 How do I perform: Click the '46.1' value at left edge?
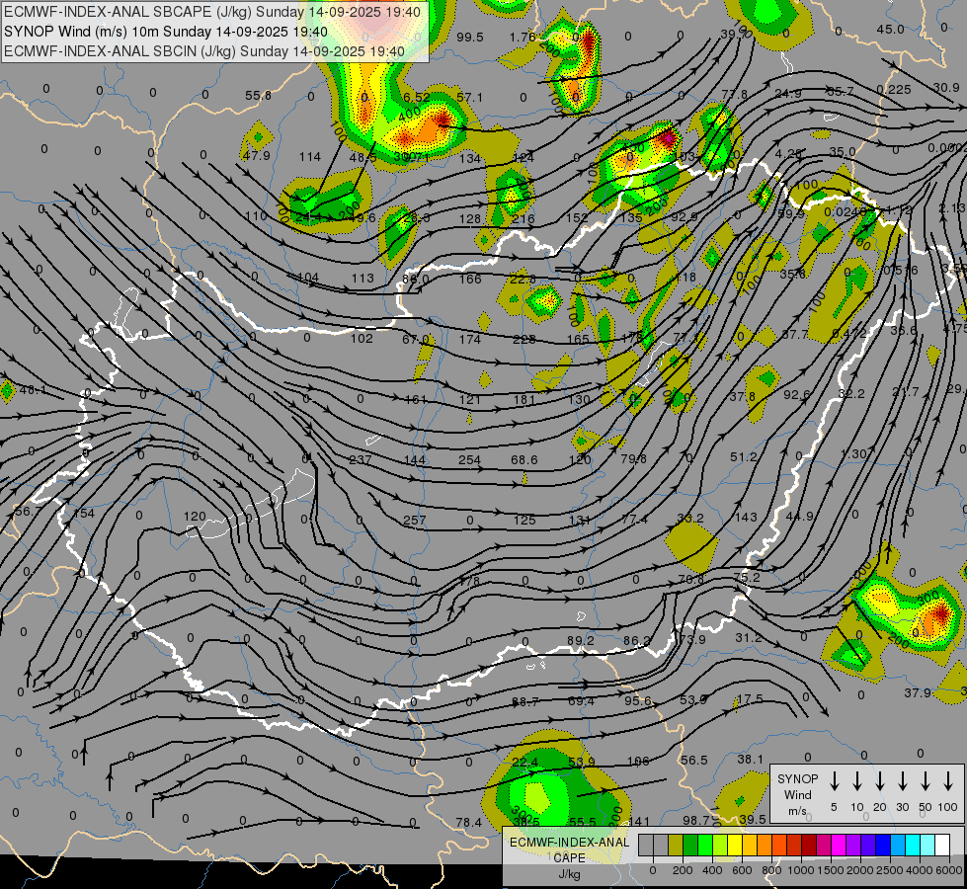[x=33, y=390]
